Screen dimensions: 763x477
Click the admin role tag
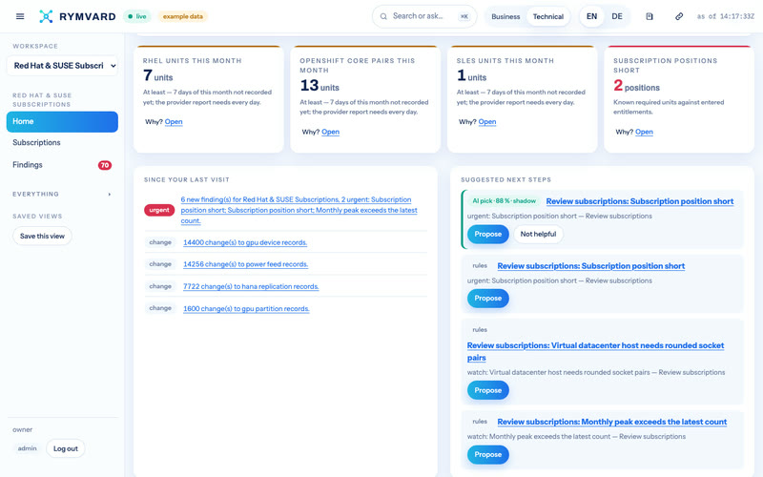coord(28,448)
